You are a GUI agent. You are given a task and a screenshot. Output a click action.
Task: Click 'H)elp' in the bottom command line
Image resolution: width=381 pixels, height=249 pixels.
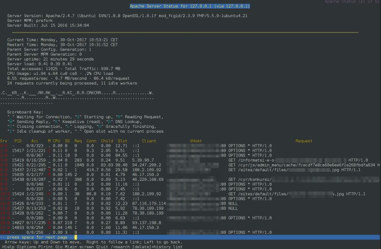point(8,247)
